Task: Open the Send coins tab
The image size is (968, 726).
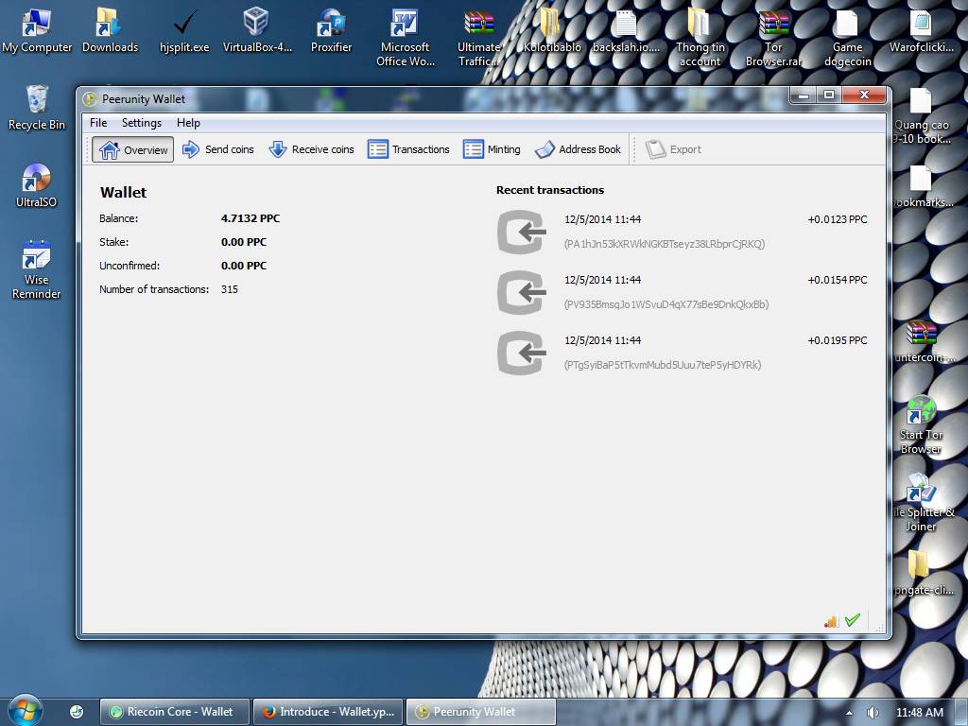Action: pos(217,149)
